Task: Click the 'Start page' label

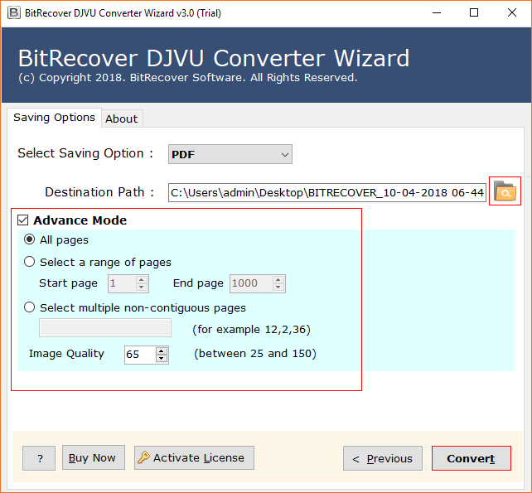Action: (68, 283)
